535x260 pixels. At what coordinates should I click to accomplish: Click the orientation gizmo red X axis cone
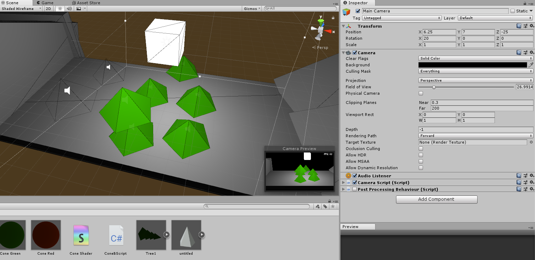pos(328,31)
